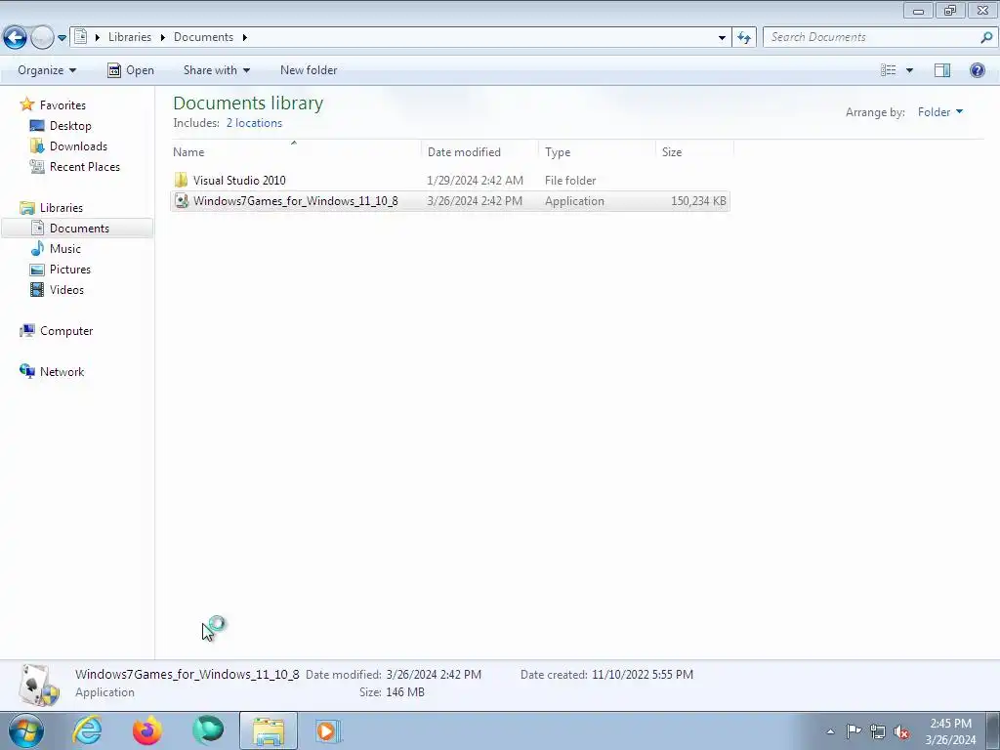Switch to Windows Explorer taskbar button
This screenshot has height=750, width=1000.
click(x=269, y=730)
